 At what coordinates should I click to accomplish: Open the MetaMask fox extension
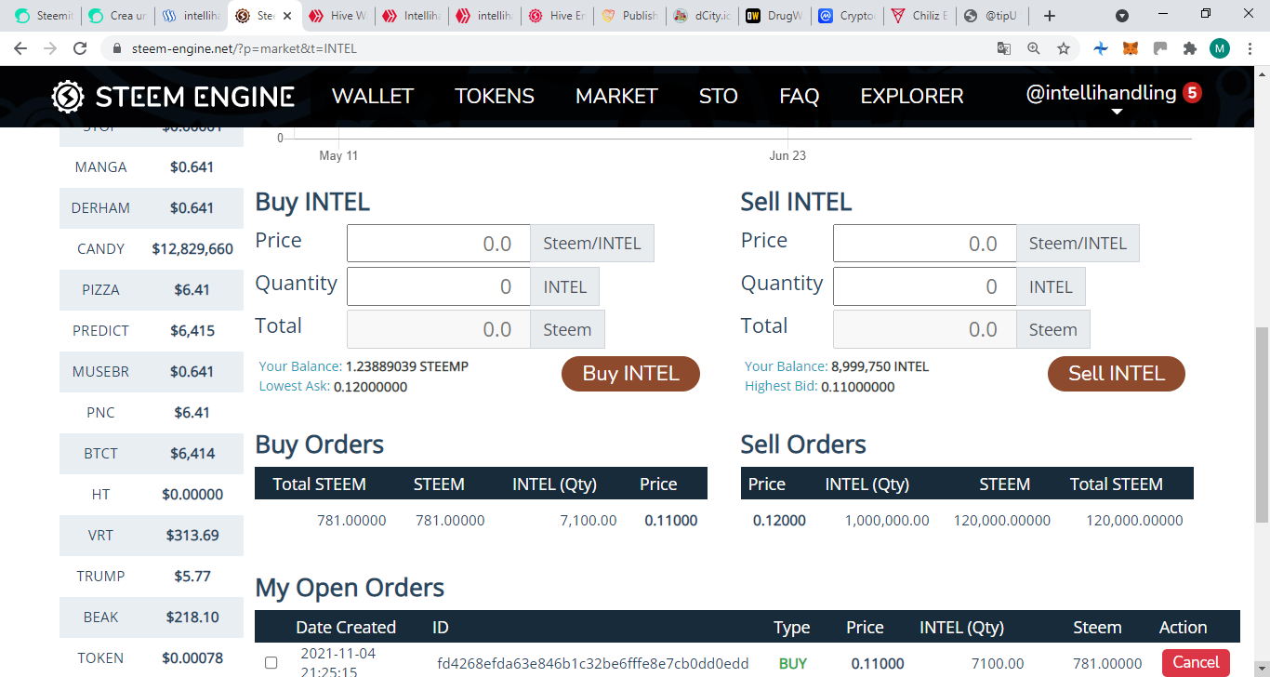1131,48
